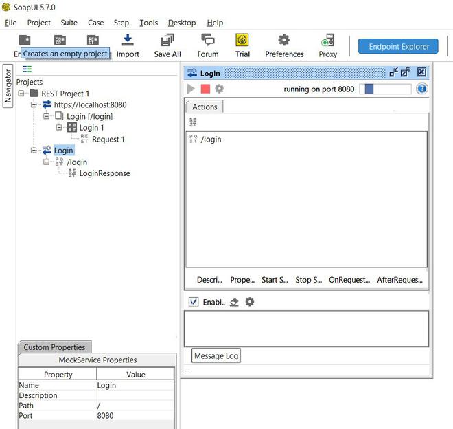Click the Value column header
This screenshot has width=453, height=429.
(x=135, y=374)
